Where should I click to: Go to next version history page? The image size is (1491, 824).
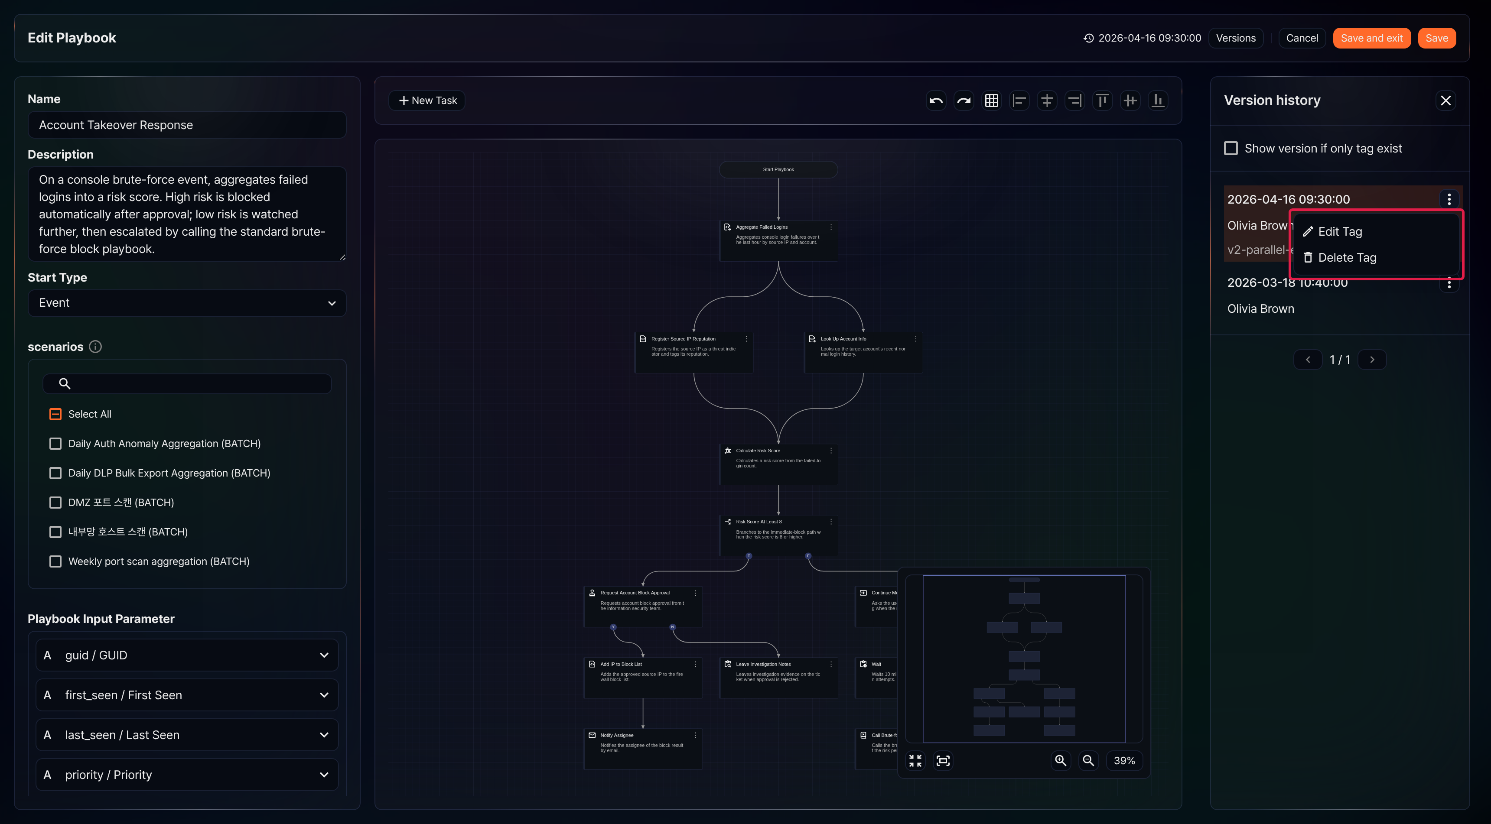(x=1372, y=360)
